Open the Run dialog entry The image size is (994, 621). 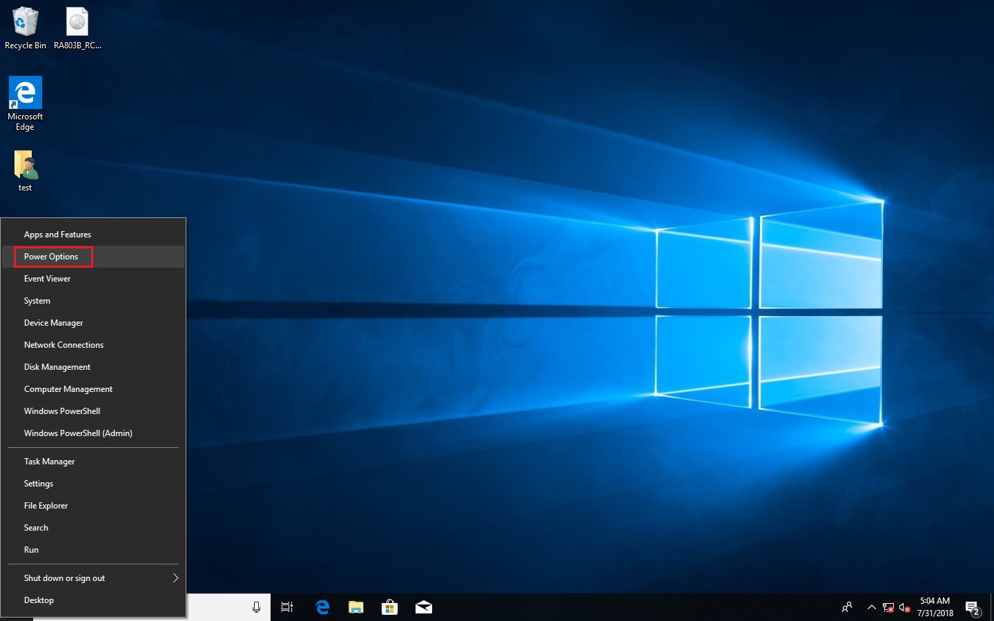tap(93, 550)
